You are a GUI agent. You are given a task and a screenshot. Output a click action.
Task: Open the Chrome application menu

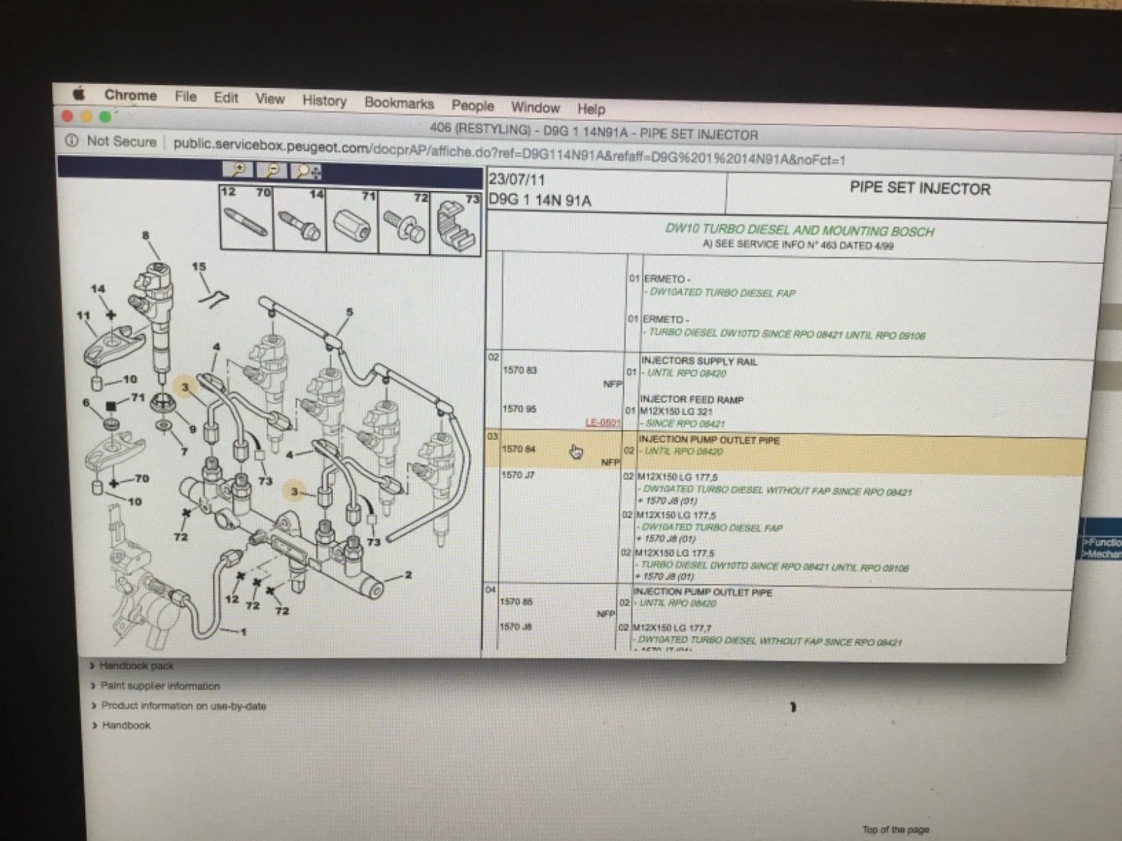tap(130, 95)
